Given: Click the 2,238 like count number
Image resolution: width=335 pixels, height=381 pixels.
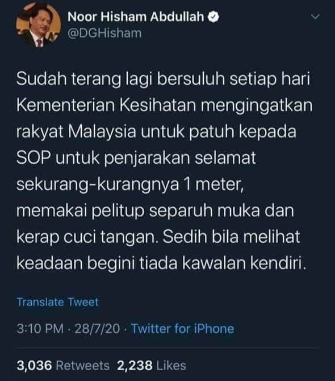Looking at the screenshot, I should click(135, 366).
